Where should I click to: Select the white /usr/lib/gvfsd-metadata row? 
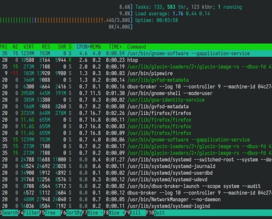click(x=136, y=107)
